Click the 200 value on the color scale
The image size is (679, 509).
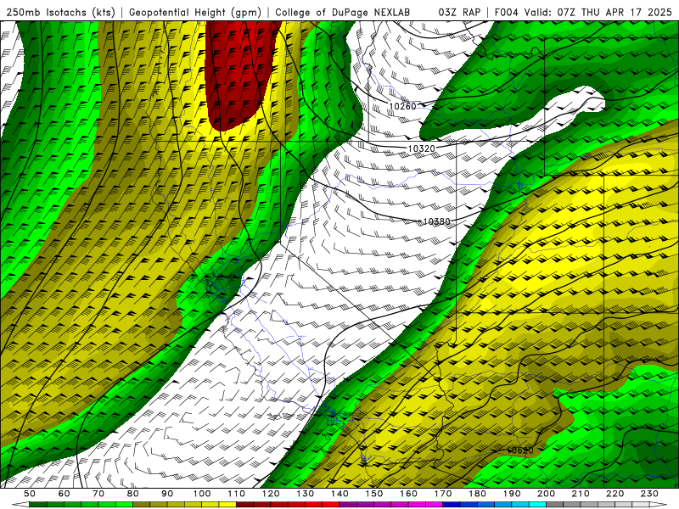coord(546,494)
